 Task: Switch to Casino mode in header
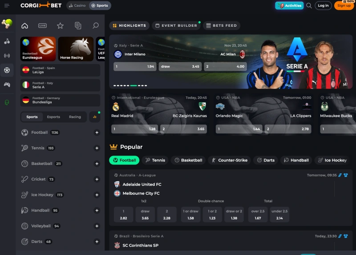tap(77, 6)
